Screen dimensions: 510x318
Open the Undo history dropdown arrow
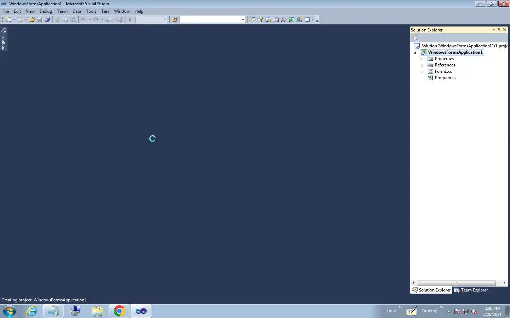[x=90, y=19]
